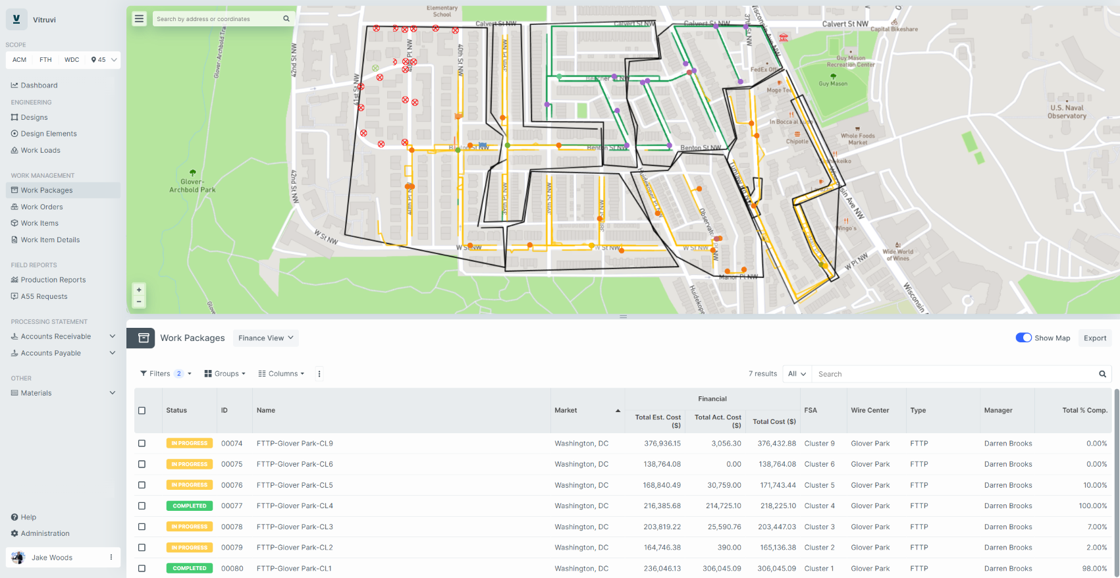Zoom in on the map
The image size is (1120, 578).
point(139,290)
